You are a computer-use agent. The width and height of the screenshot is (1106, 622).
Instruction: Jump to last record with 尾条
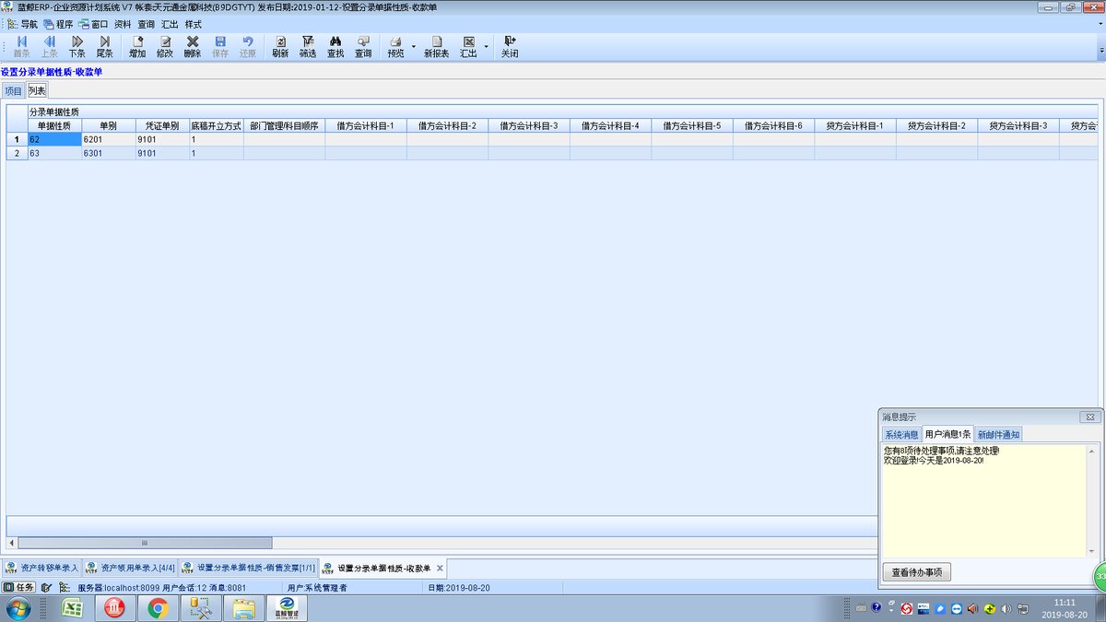105,47
